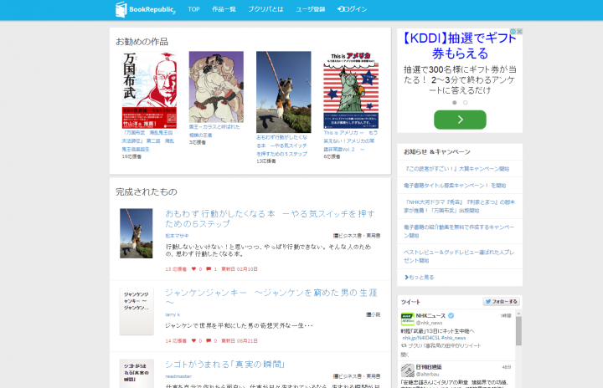
Task: Select the second carousel dot in ad
Action: [466, 103]
